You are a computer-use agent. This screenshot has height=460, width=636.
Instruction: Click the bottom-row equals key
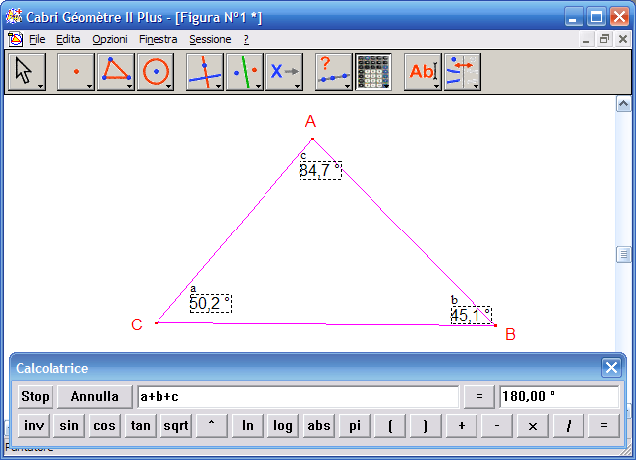(x=604, y=426)
